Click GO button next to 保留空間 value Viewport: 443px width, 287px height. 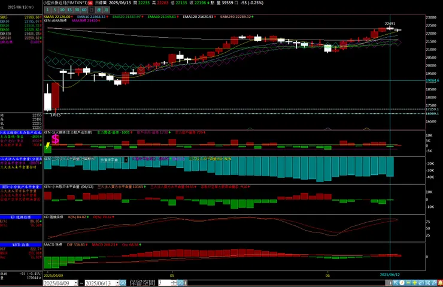180,283
